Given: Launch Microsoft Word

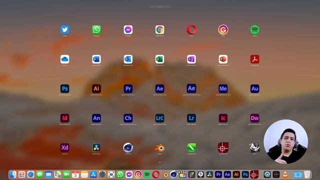Looking at the screenshot, I should (x=96, y=59).
